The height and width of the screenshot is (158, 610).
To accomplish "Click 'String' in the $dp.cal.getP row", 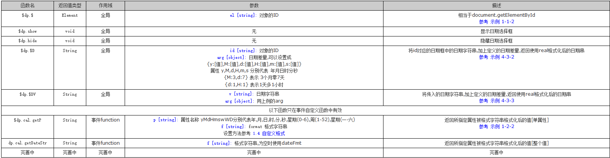I will point(70,120).
